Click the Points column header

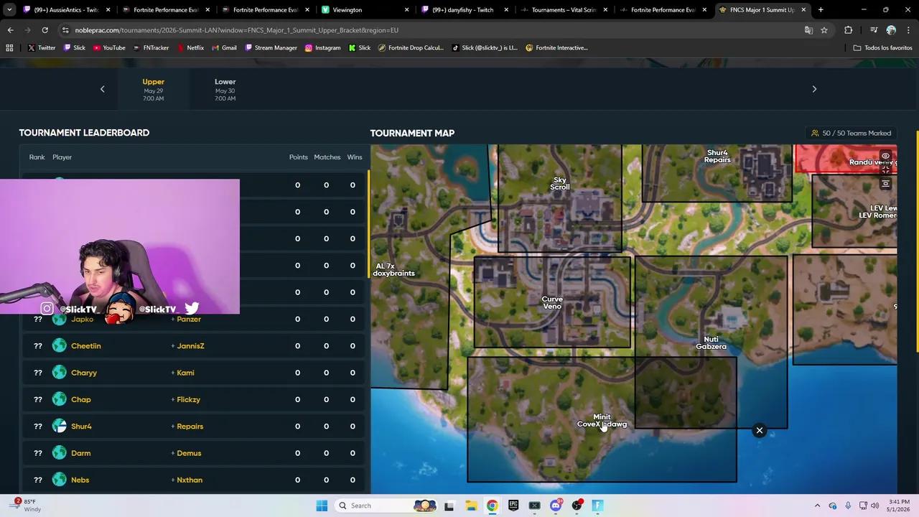tap(298, 157)
